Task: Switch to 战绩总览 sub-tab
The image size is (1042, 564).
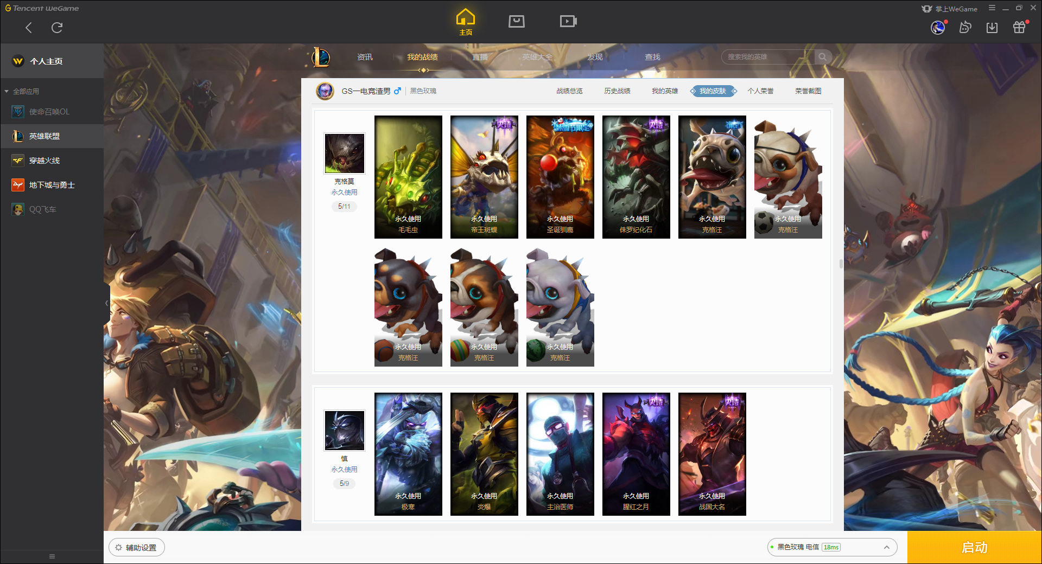Action: [569, 91]
